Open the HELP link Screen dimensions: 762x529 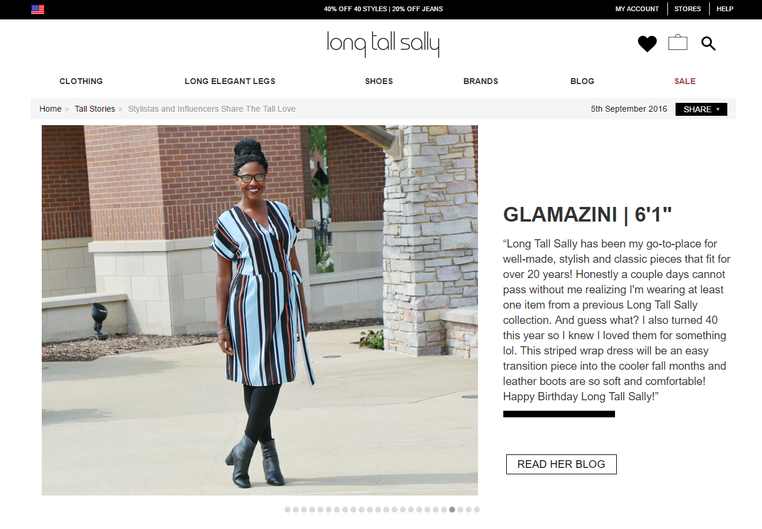[725, 9]
